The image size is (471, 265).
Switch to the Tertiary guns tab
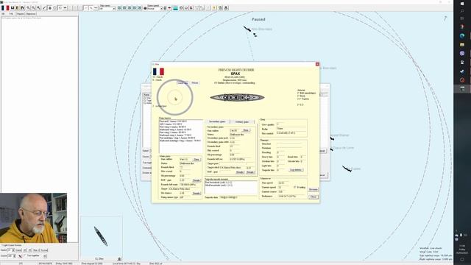tap(242, 121)
